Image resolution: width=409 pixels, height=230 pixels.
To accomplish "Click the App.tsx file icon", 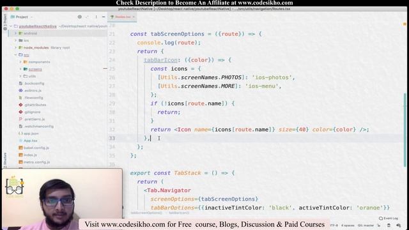I will pyautogui.click(x=20, y=141).
